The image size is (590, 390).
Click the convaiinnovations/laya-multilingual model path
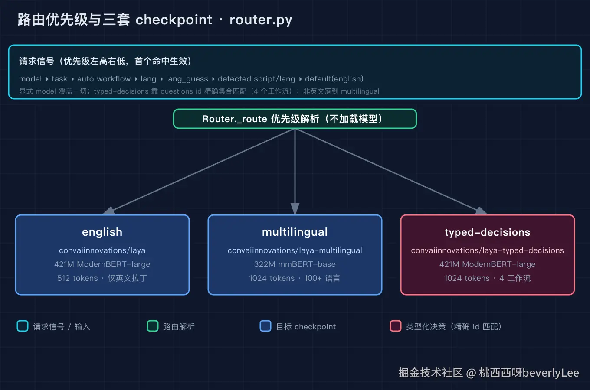[x=295, y=250]
